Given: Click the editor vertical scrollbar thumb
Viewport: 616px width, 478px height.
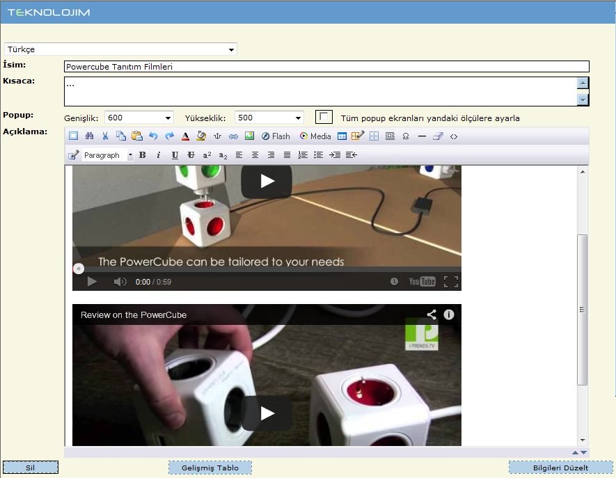Looking at the screenshot, I should (583, 310).
